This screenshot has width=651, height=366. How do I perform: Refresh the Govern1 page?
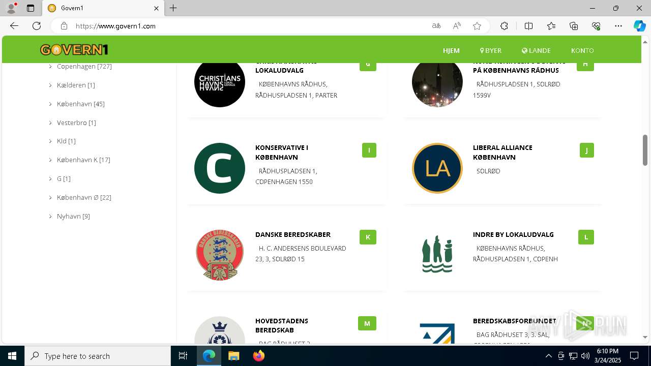click(37, 26)
